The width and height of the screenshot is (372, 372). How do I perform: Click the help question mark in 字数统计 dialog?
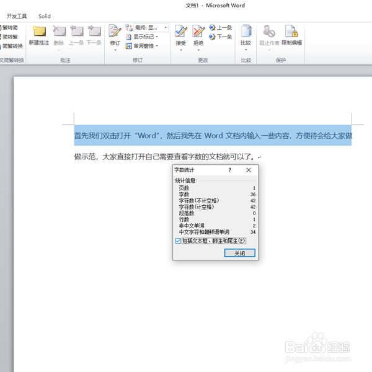(x=229, y=170)
